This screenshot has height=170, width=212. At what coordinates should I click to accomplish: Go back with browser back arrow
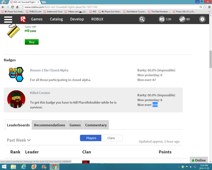pos(3,7)
